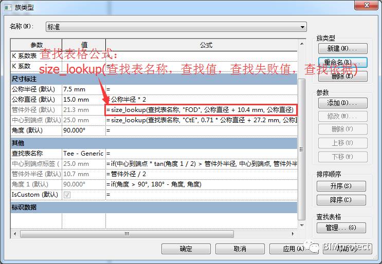Screen dimensions: 382x264
Task: Click the vertical scrollbar down arrow
Action: click(x=302, y=225)
